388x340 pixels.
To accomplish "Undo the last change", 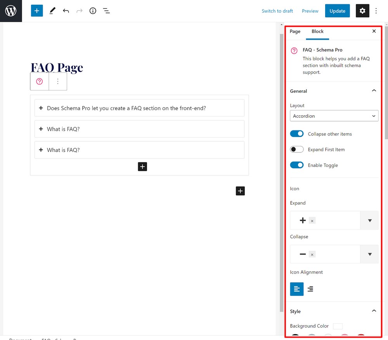I will click(66, 11).
